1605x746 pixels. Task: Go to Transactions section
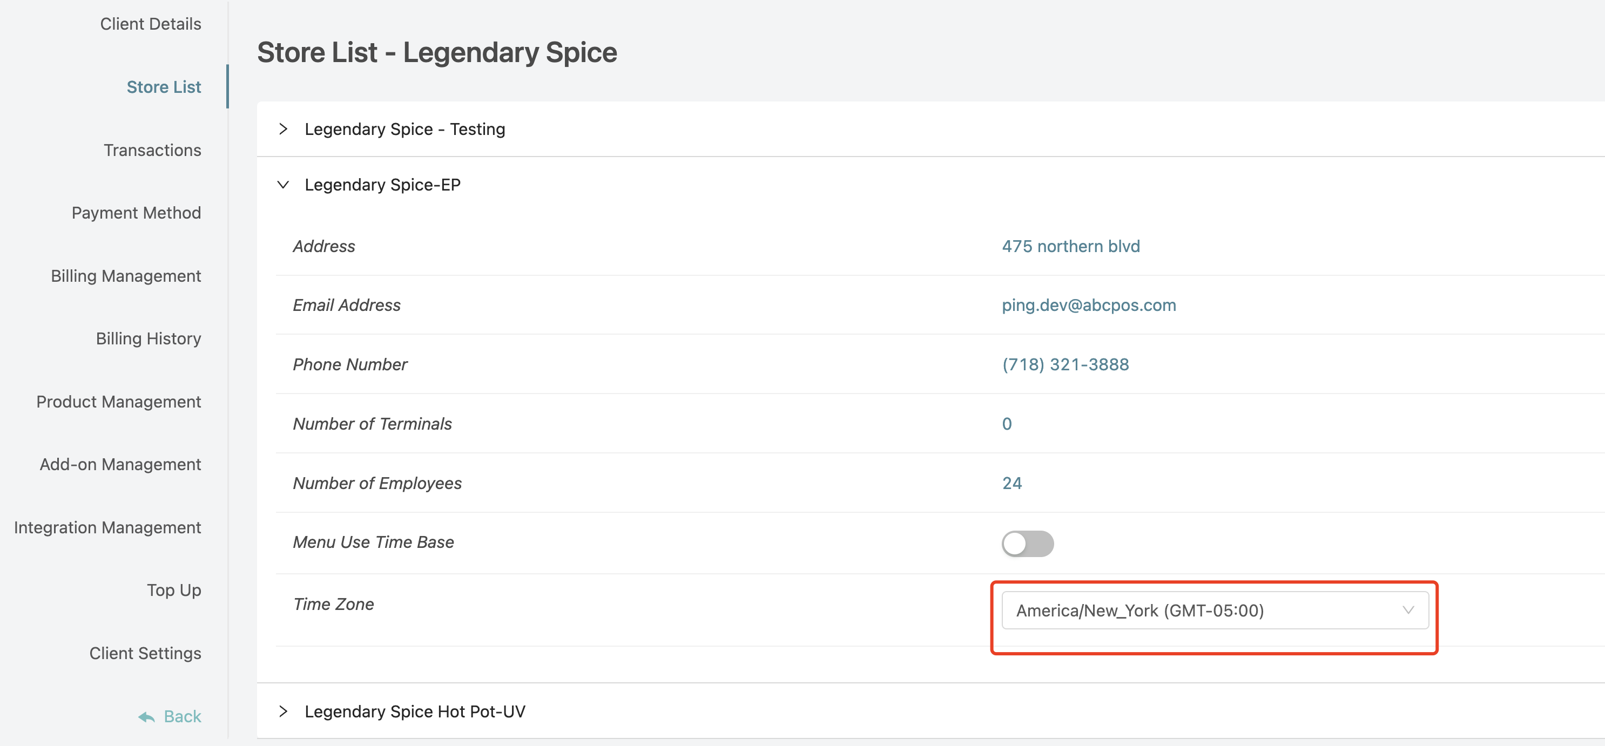point(153,150)
